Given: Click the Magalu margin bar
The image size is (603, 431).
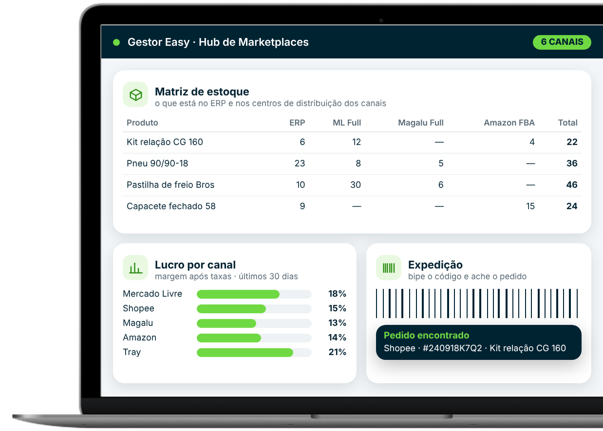Looking at the screenshot, I should 254,324.
